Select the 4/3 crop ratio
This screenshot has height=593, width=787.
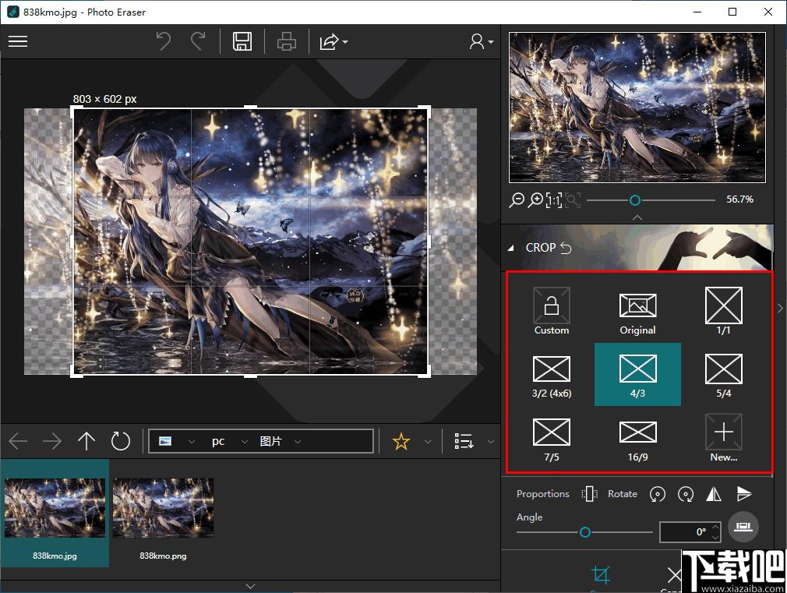pos(637,375)
